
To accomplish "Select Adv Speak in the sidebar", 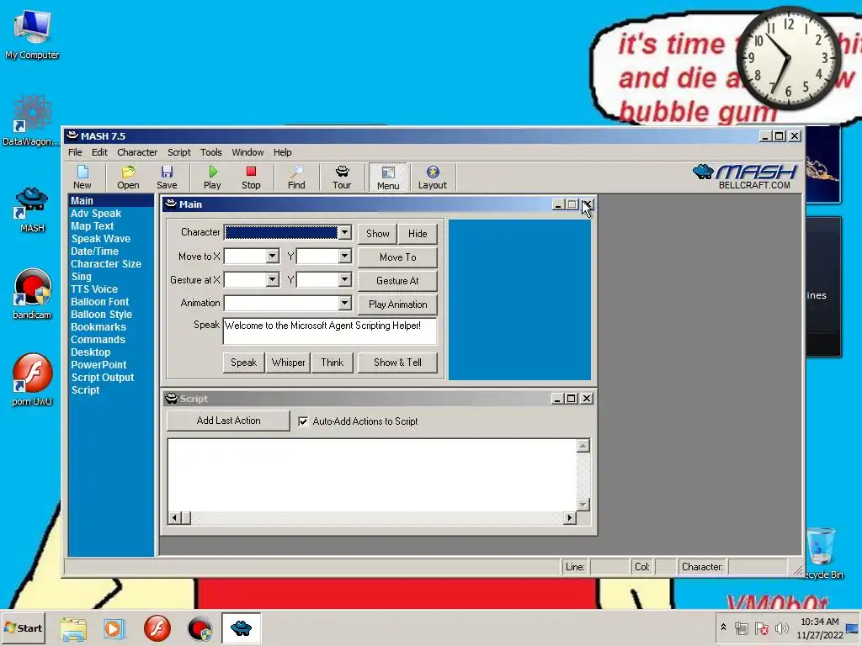I will coord(96,213).
